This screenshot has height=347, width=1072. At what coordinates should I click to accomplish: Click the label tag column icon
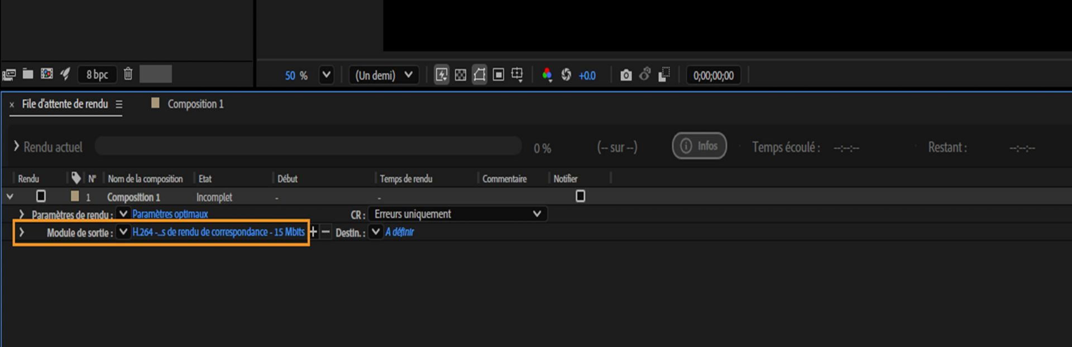76,178
